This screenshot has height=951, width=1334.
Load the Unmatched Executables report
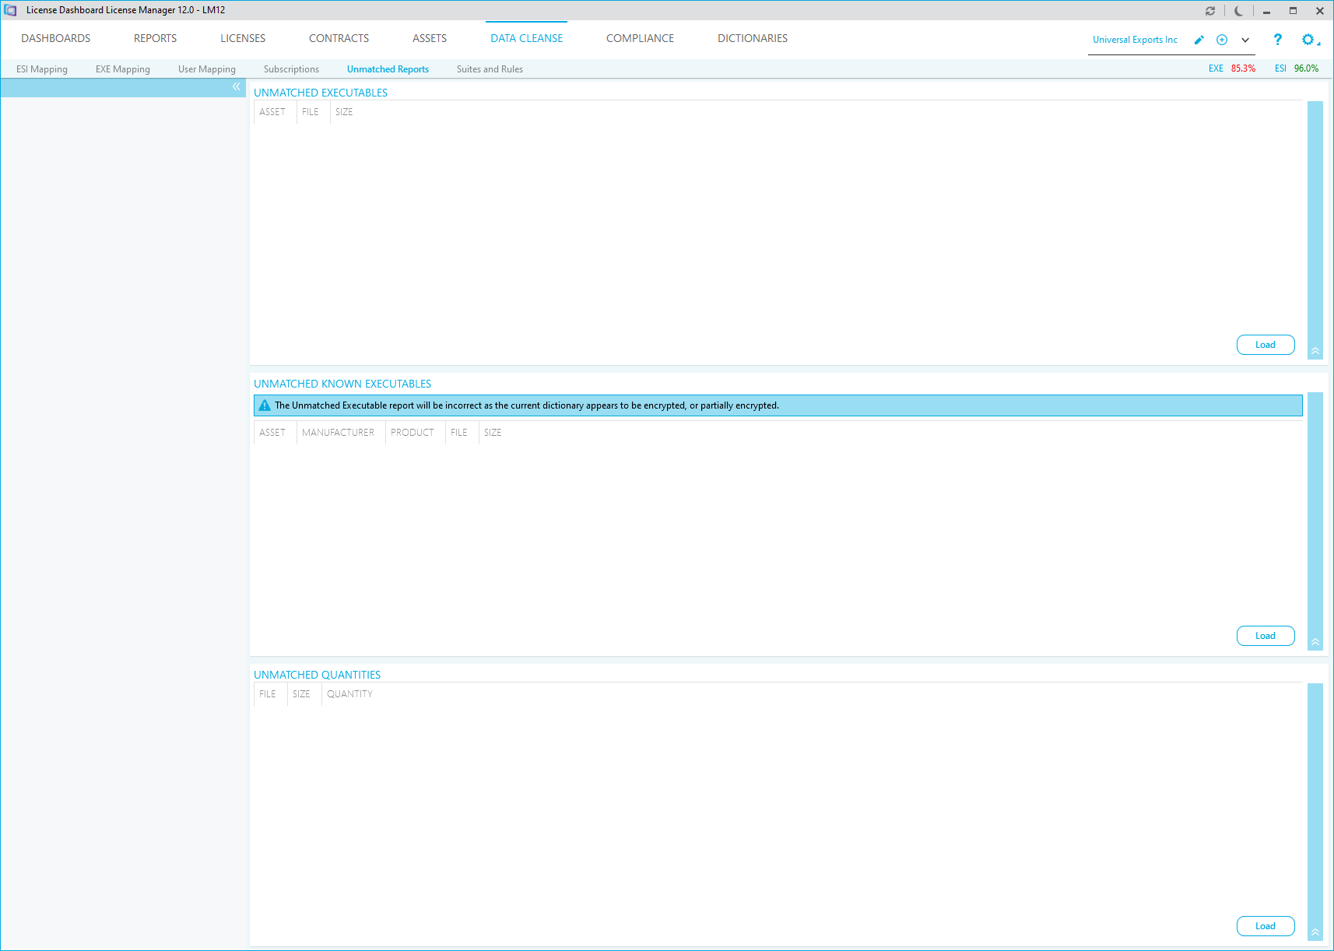(x=1265, y=345)
